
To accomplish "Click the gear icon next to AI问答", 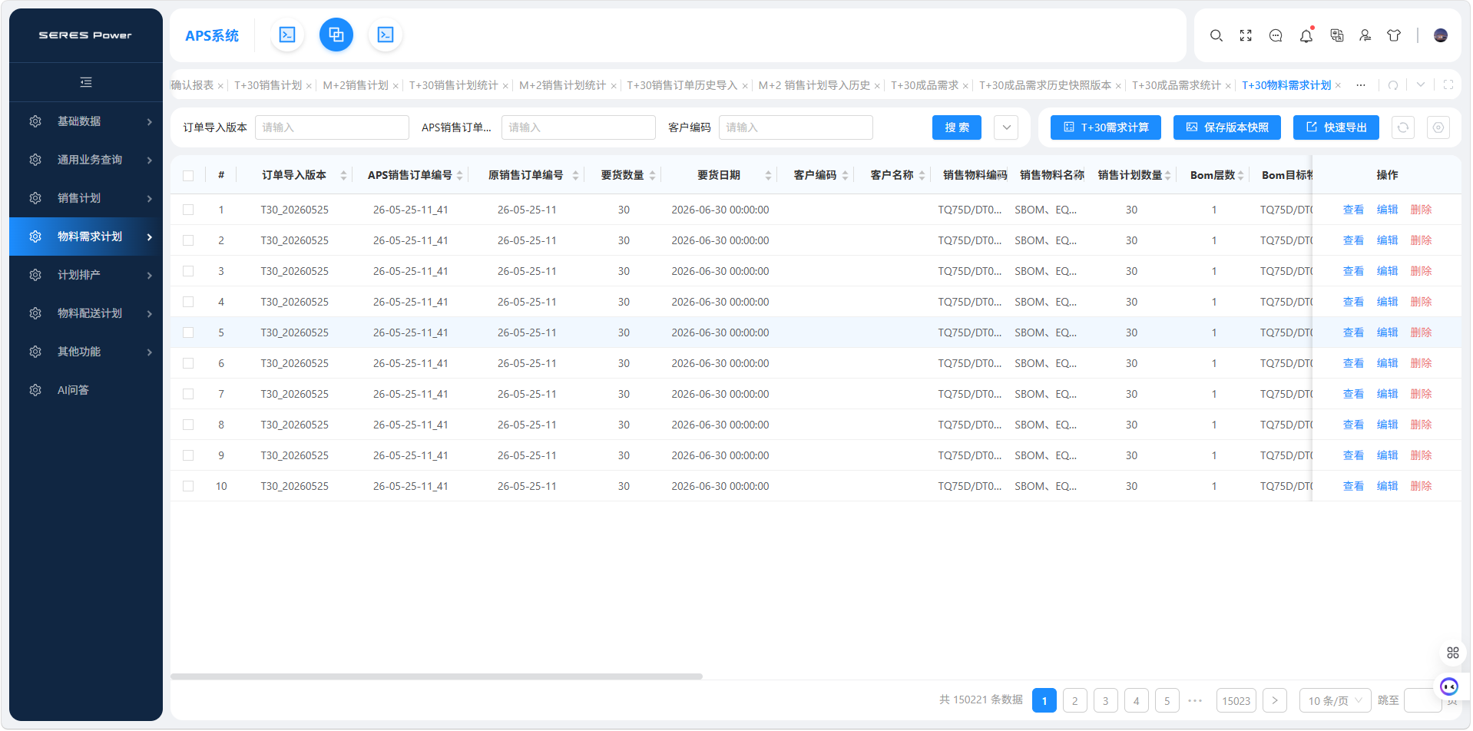I will point(35,390).
